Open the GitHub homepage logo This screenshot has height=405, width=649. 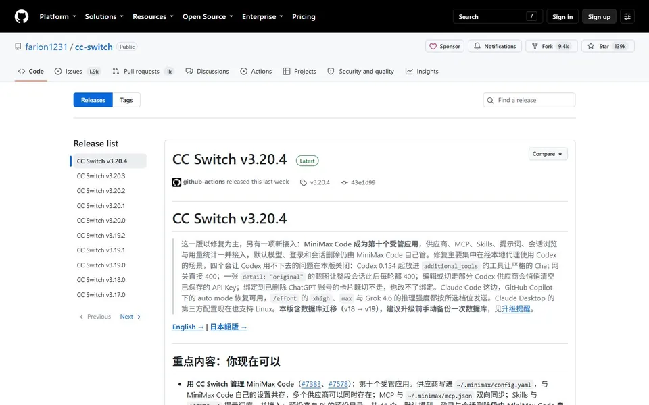click(22, 16)
